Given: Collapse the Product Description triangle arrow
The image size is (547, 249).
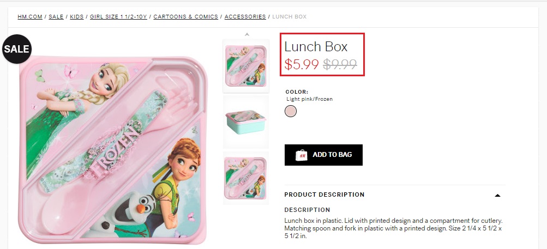Looking at the screenshot, I should [497, 195].
